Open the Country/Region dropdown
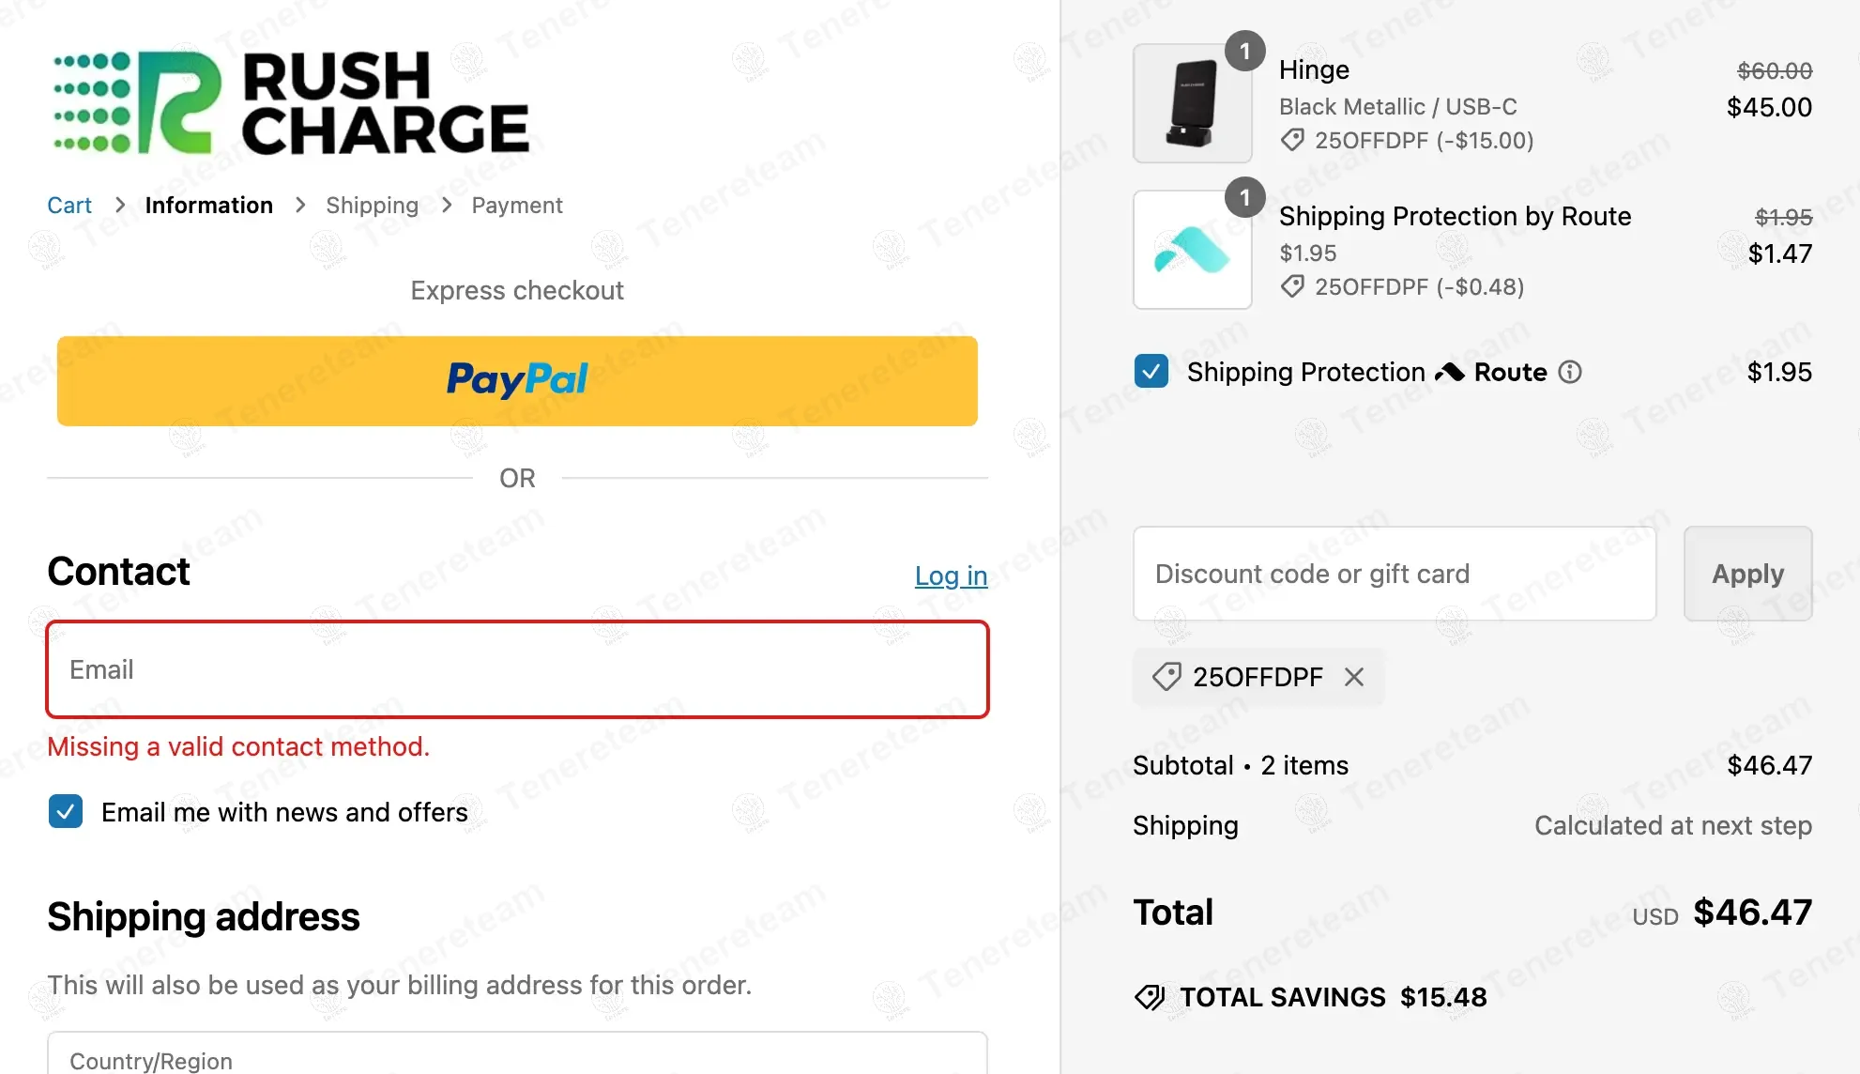Viewport: 1860px width, 1074px height. (517, 1056)
